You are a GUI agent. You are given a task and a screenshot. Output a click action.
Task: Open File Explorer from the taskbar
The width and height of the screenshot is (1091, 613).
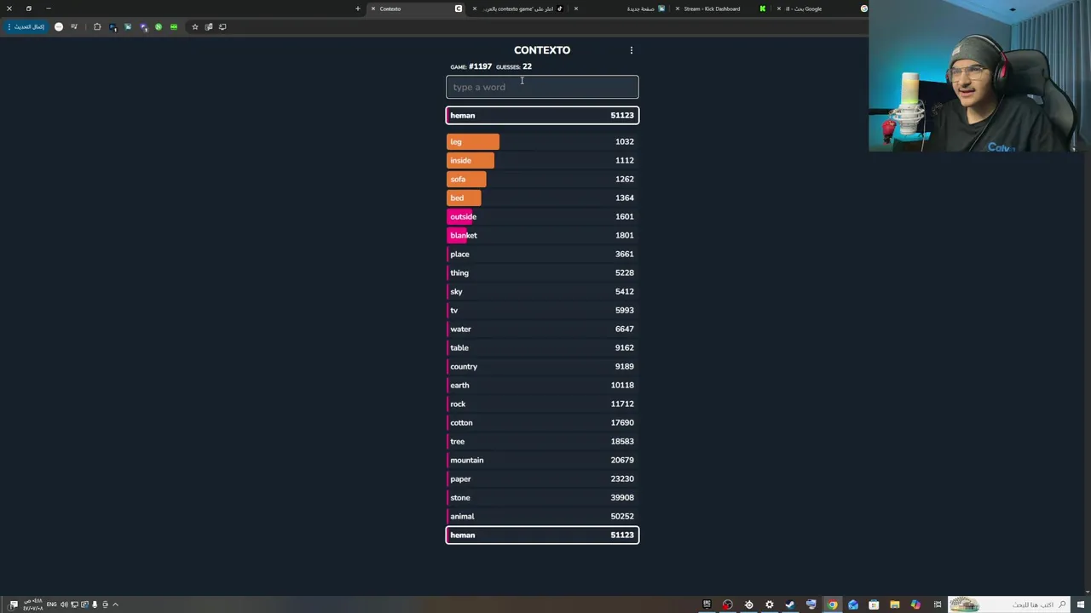point(895,604)
